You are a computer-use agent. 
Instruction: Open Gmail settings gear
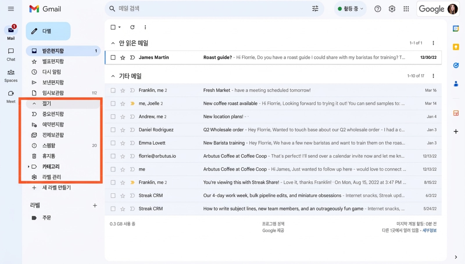tap(392, 9)
